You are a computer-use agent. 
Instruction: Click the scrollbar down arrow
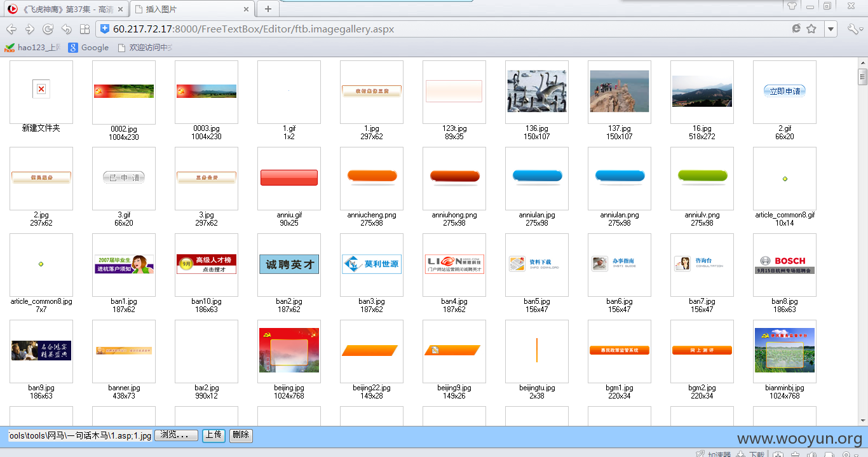coord(862,420)
